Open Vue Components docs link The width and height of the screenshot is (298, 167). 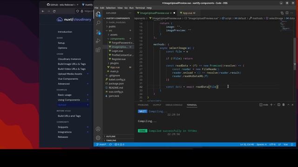pyautogui.click(x=68, y=79)
